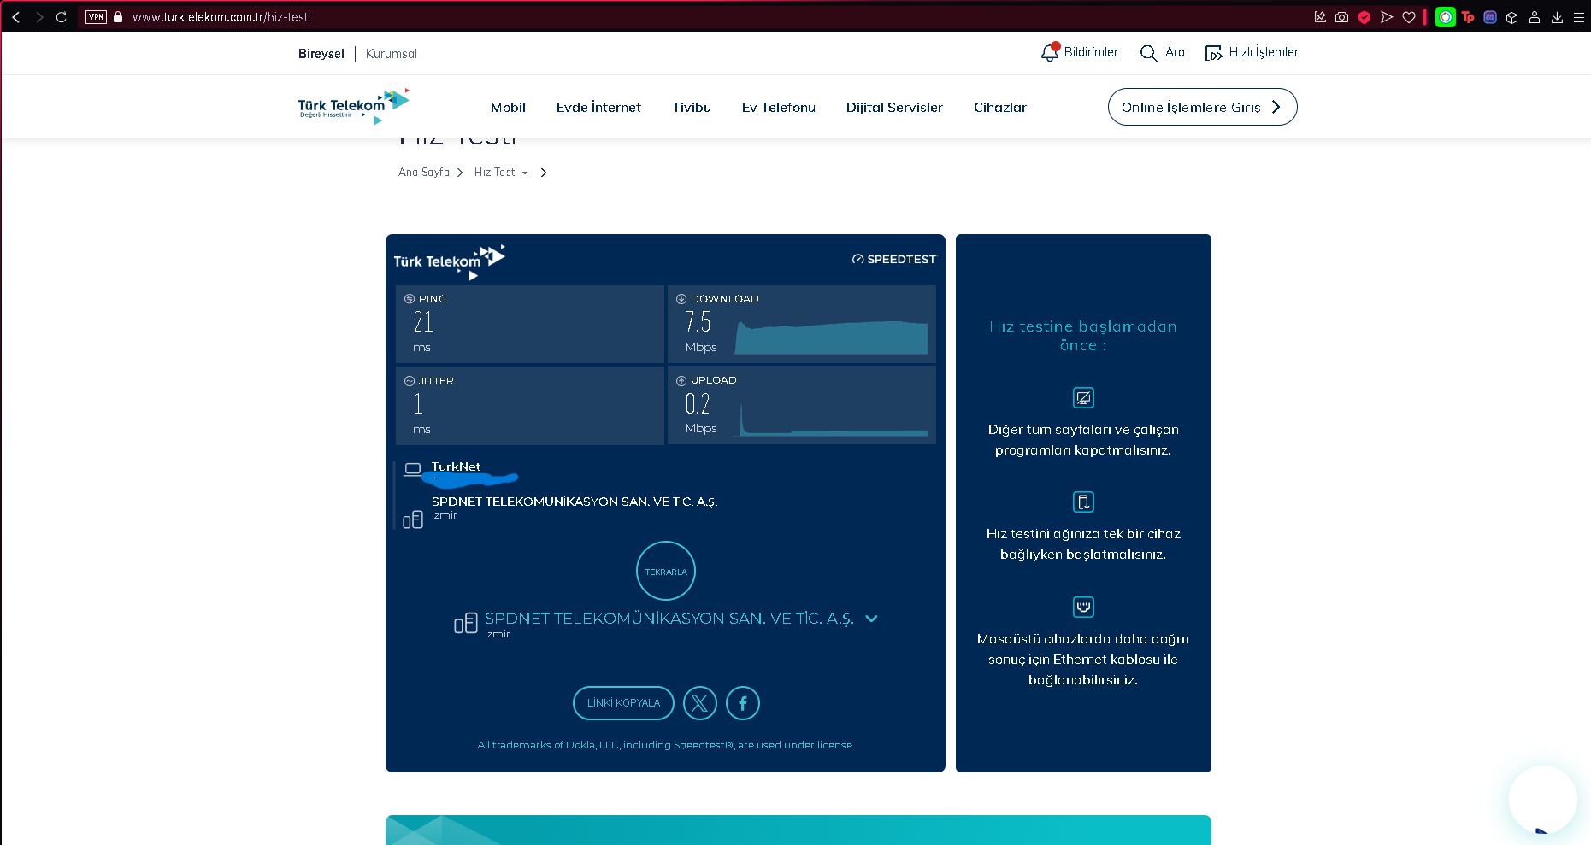Focus the address bar URL field
The width and height of the screenshot is (1591, 845).
[221, 17]
